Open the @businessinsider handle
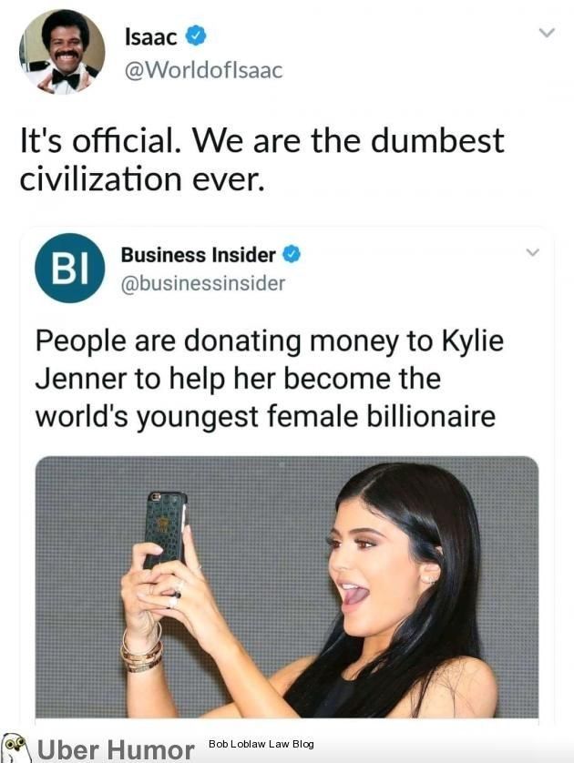This screenshot has height=763, width=574. click(202, 283)
